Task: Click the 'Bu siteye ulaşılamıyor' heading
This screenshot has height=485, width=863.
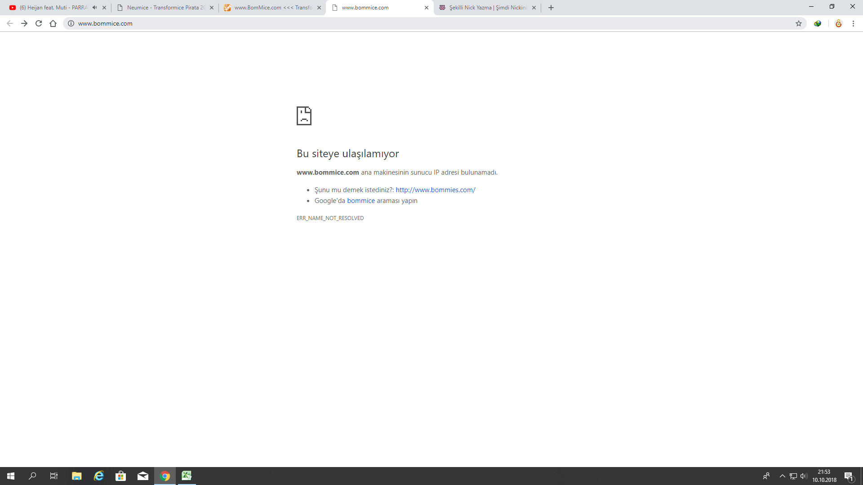Action: click(348, 154)
